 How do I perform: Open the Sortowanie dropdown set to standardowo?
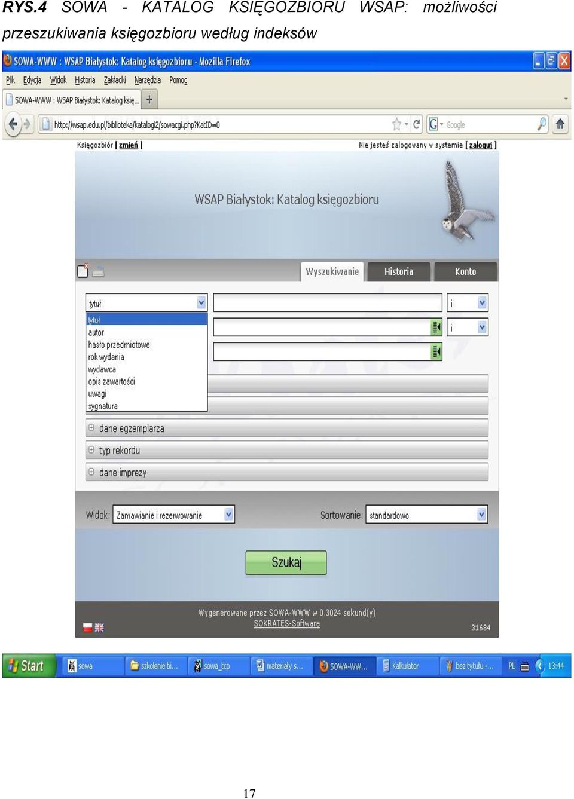(x=427, y=515)
